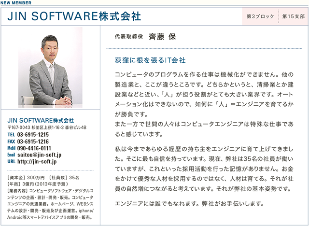
Task: Click the closing line エンジニアには誰でもなれます
Action: [189, 203]
